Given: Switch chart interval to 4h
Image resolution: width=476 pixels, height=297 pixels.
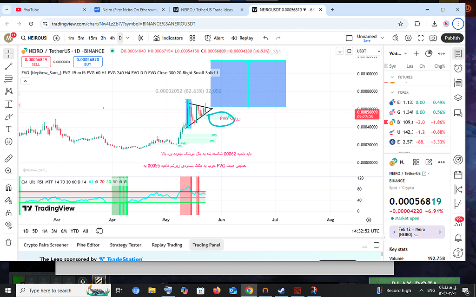Looking at the screenshot, I should click(x=112, y=38).
